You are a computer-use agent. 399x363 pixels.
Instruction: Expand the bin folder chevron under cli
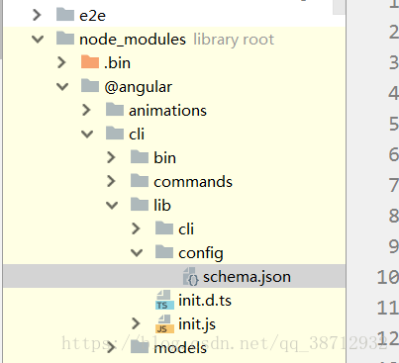coord(111,157)
